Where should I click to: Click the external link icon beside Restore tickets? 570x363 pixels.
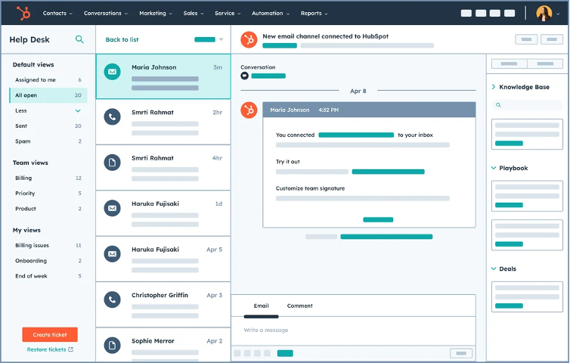coord(71,349)
